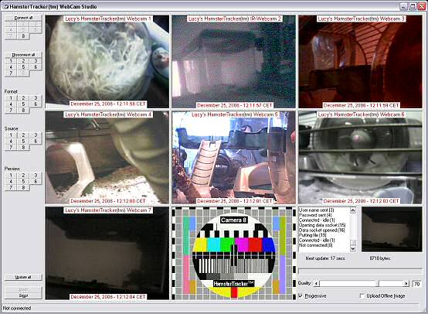Toggle Preview for camera 3

click(x=36, y=176)
